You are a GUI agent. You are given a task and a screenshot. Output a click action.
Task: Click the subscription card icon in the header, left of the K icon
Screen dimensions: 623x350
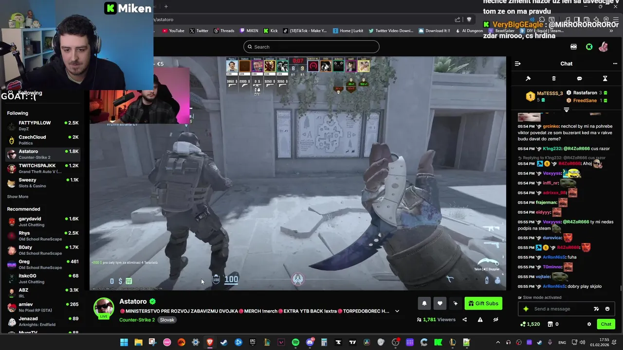point(573,47)
